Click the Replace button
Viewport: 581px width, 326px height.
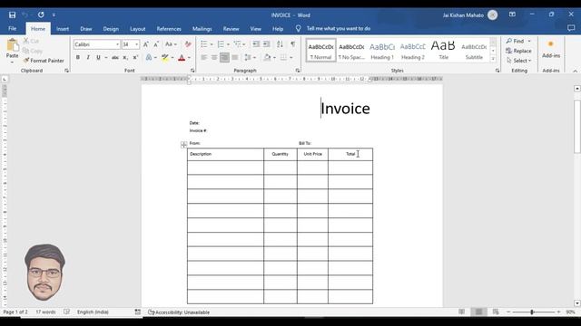point(518,51)
